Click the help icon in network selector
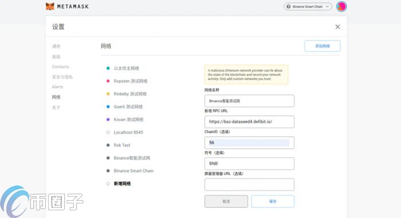The width and height of the screenshot is (401, 218). 289,7
